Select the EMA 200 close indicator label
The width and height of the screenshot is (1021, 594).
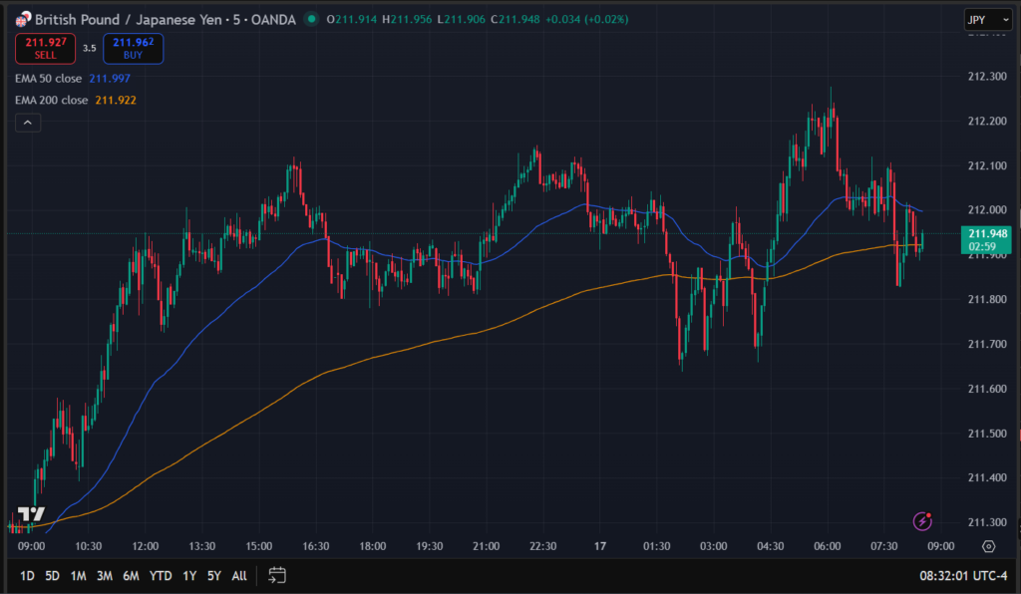52,101
